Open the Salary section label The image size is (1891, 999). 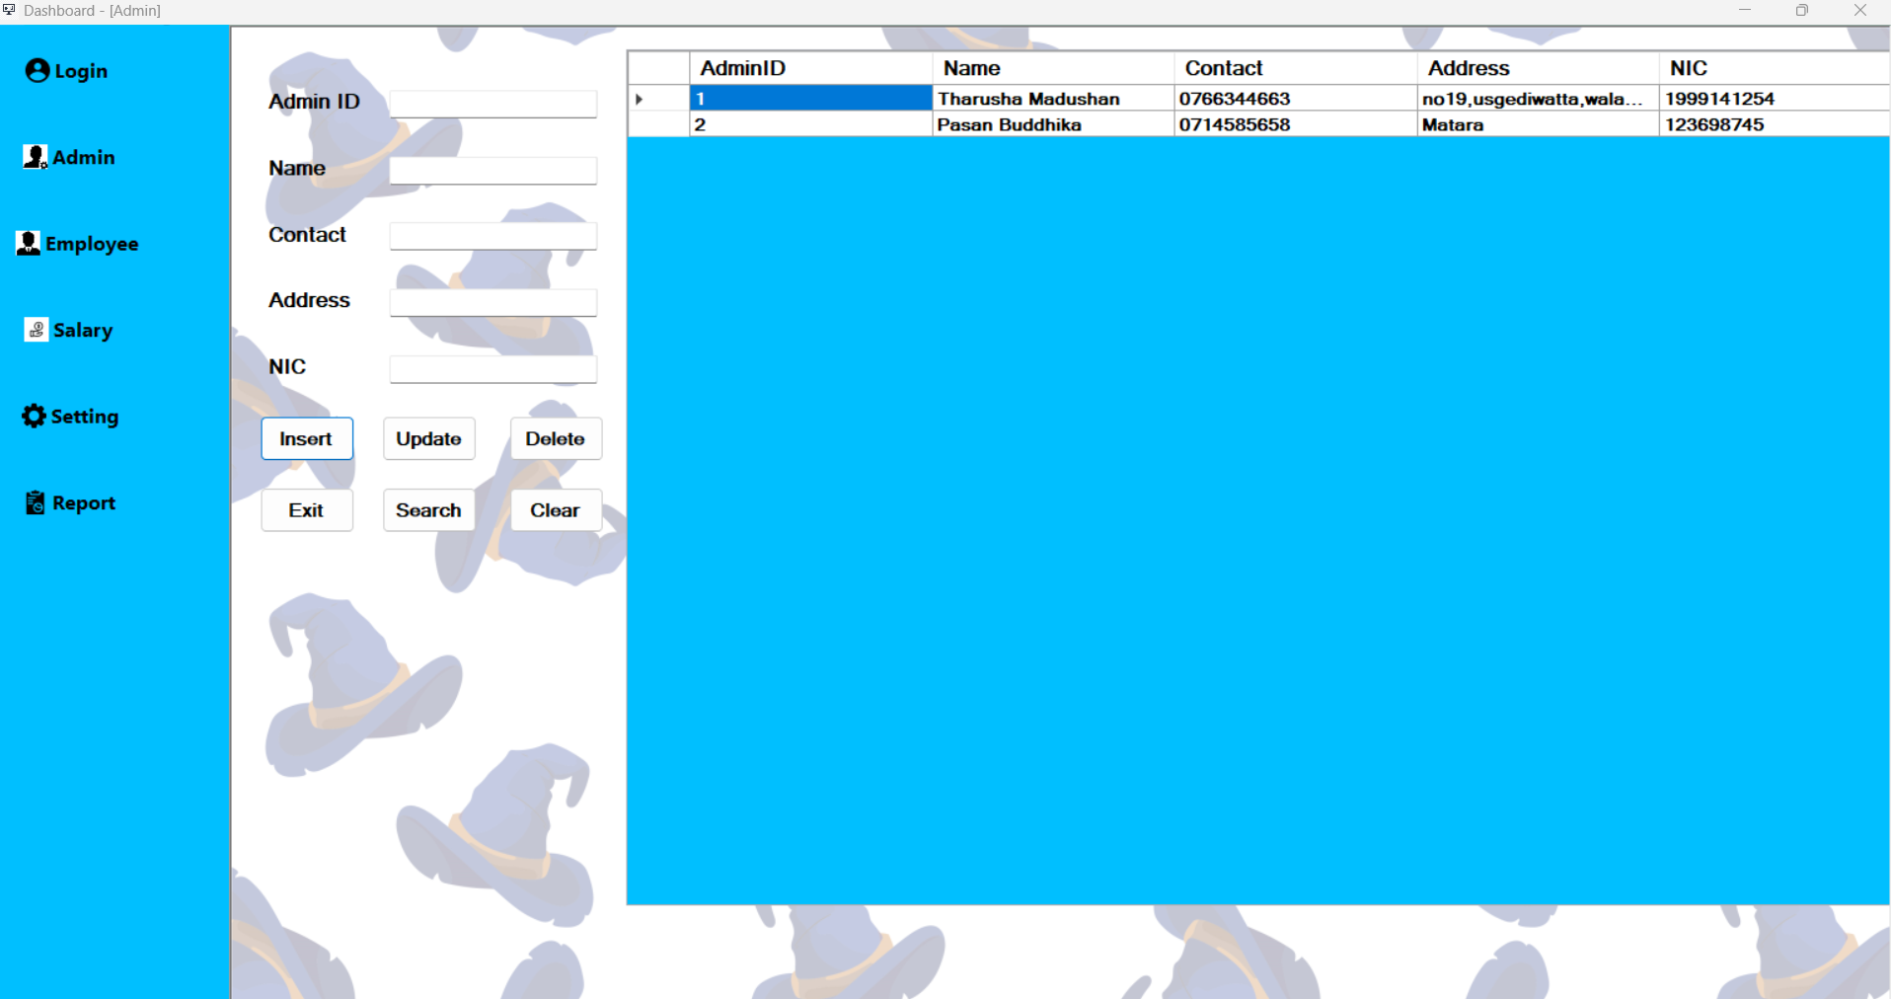click(83, 330)
